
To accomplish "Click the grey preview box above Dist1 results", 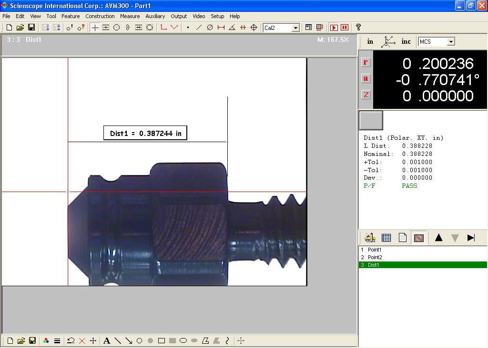I will coord(371,120).
